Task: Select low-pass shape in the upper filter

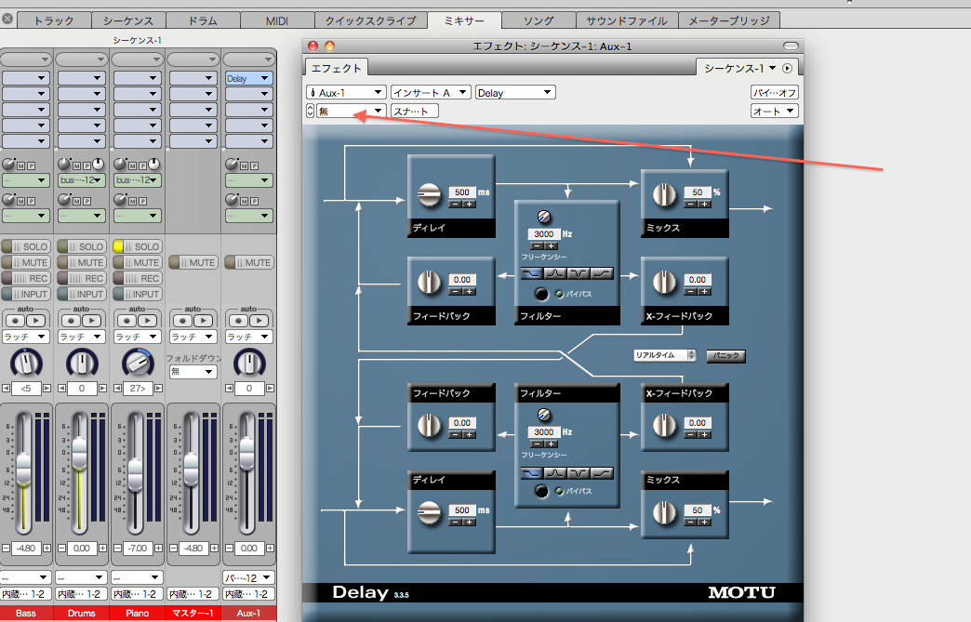Action: (532, 273)
